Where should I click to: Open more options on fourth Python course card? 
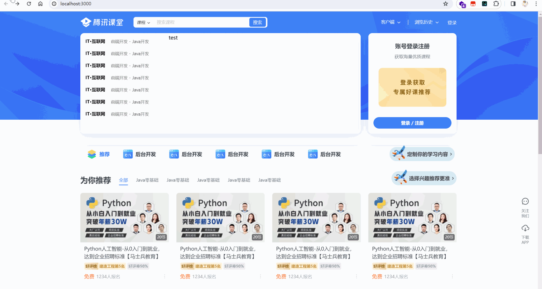point(452,276)
